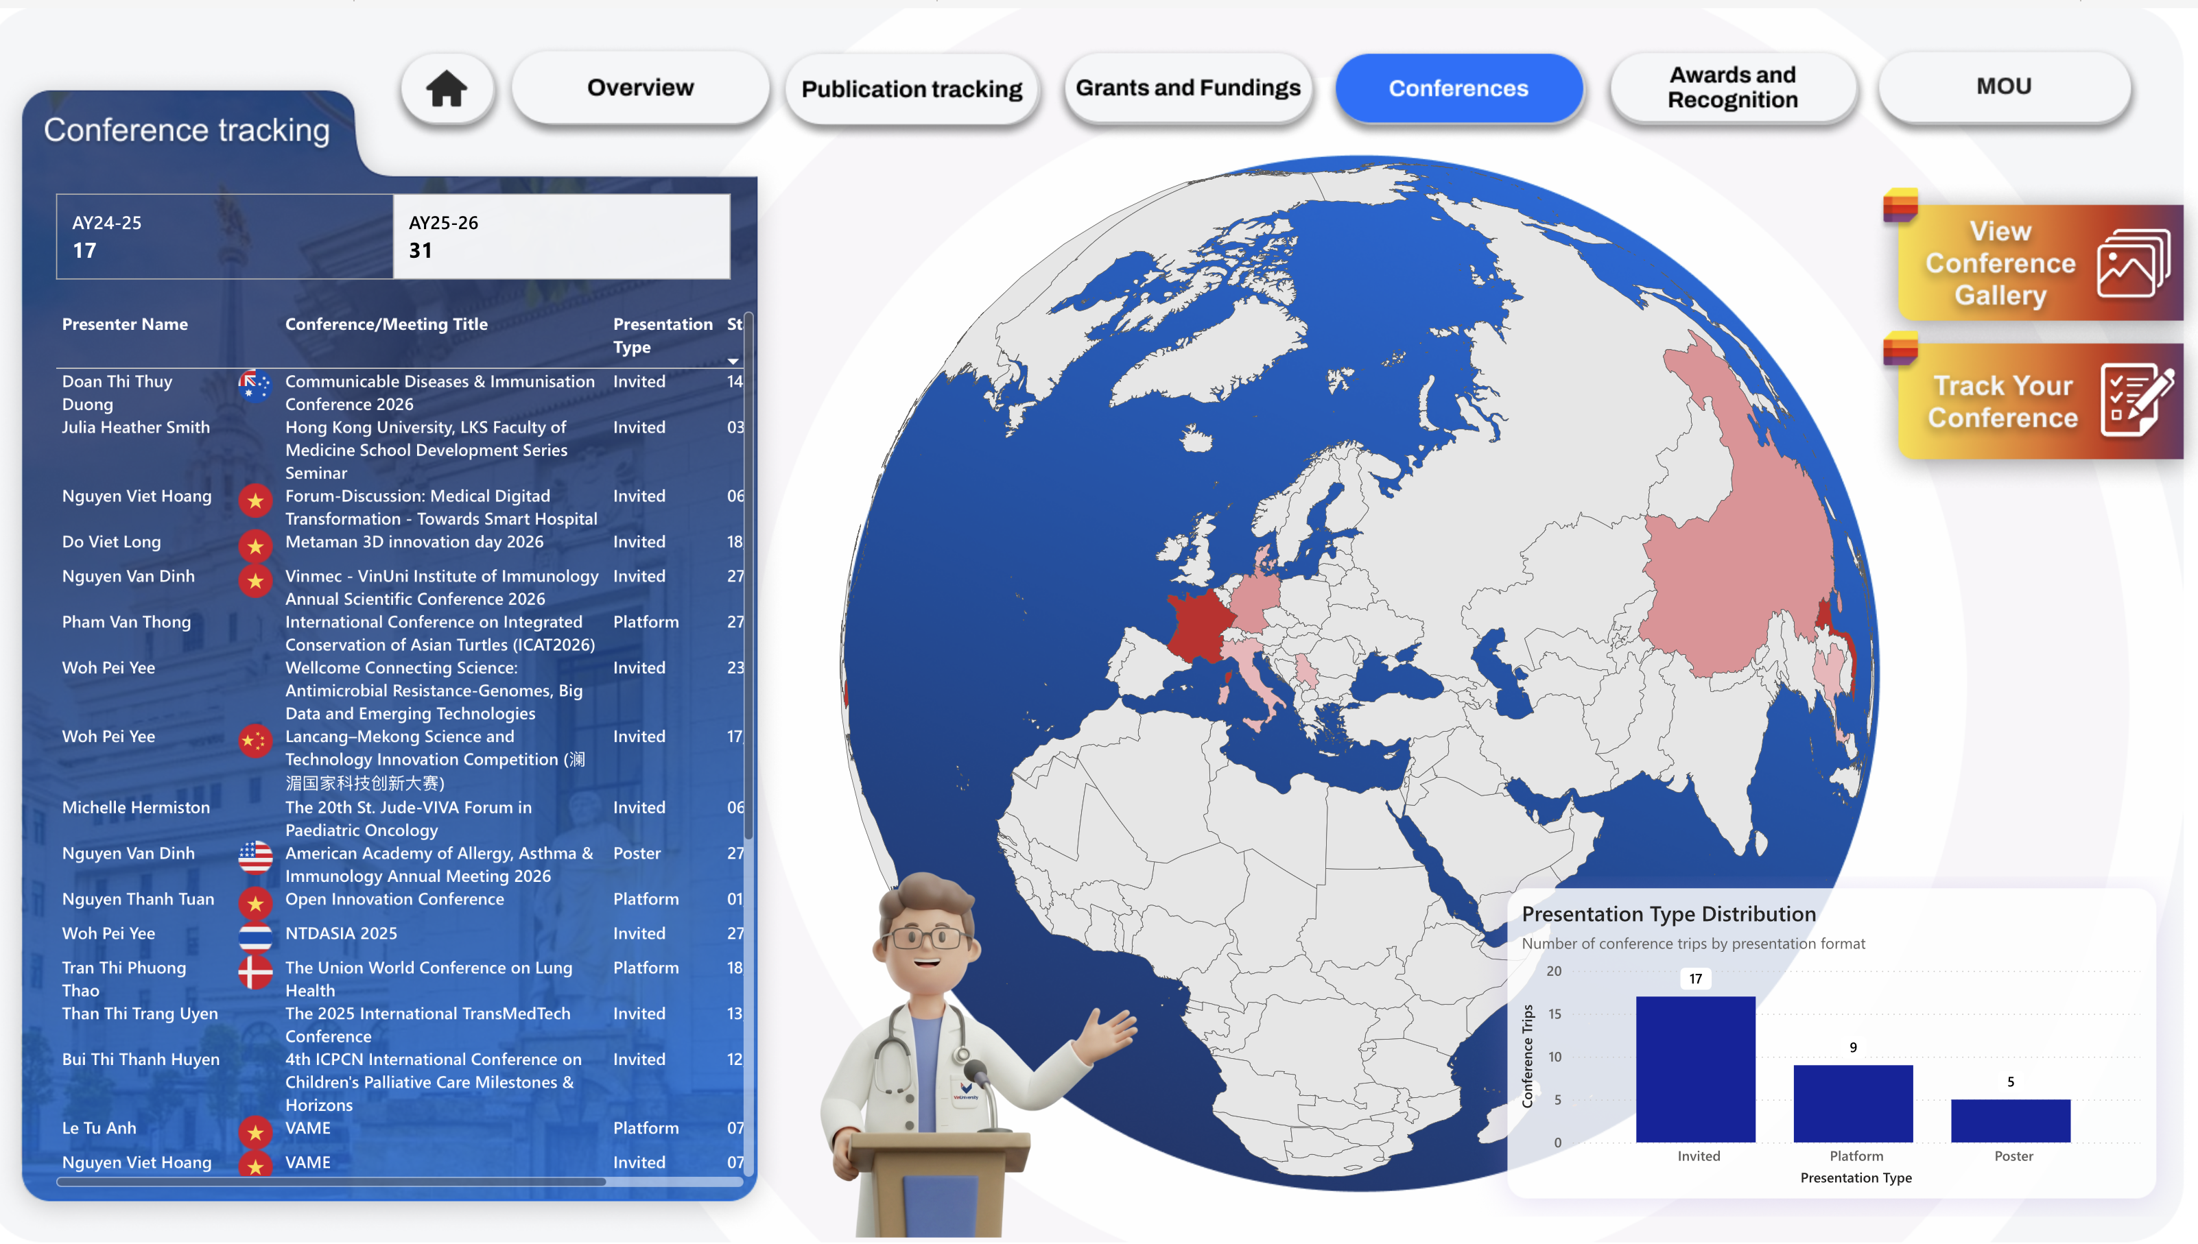Click Vietnam flag beside Le Tu Anh
2198x1244 pixels.
coord(255,1133)
